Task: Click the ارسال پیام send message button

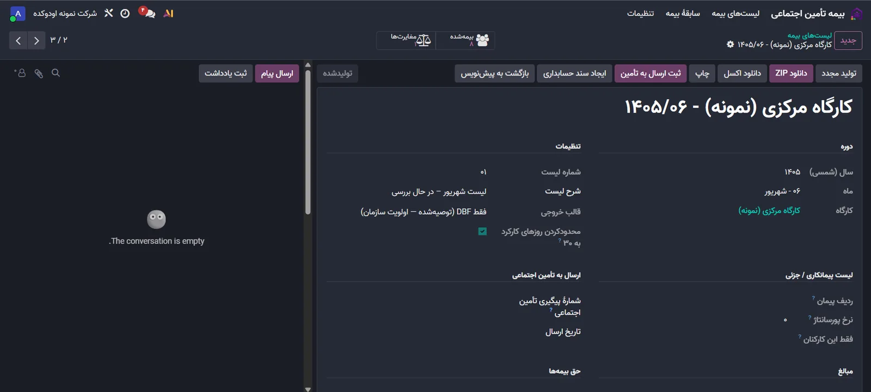Action: tap(277, 73)
